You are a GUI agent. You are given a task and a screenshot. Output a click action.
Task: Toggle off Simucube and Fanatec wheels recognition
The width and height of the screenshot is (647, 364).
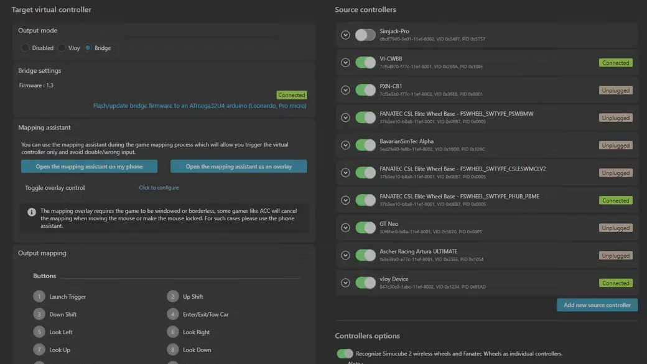(345, 353)
